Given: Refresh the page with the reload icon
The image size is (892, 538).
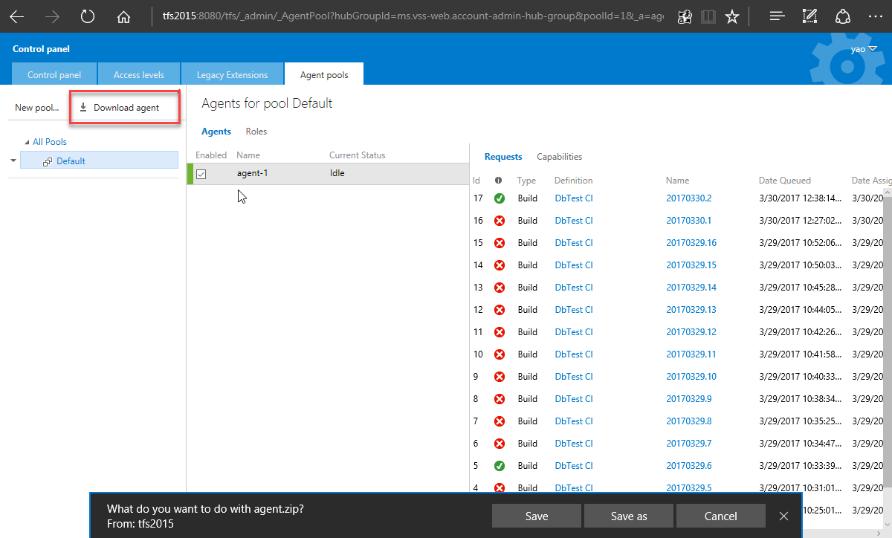Looking at the screenshot, I should [88, 16].
